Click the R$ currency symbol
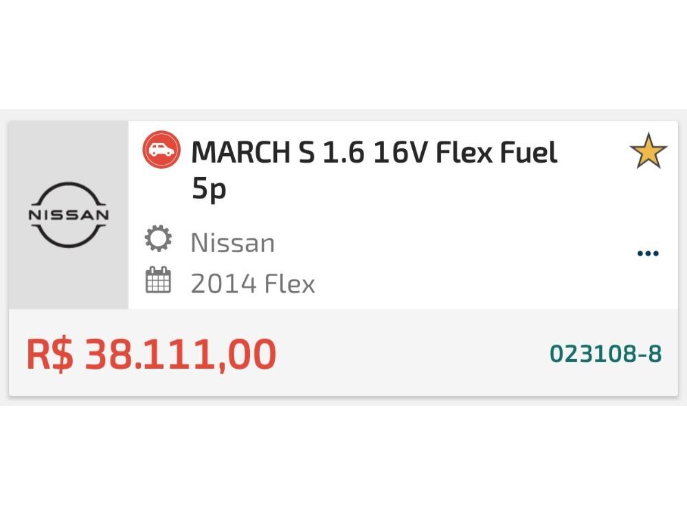This screenshot has width=687, height=515. click(x=49, y=354)
